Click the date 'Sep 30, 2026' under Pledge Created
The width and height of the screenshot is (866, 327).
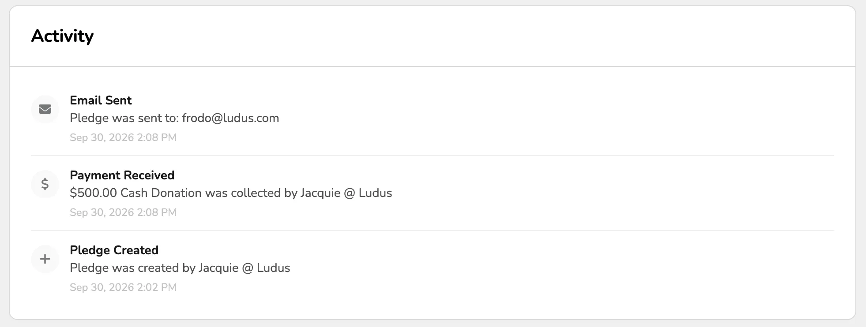click(102, 287)
